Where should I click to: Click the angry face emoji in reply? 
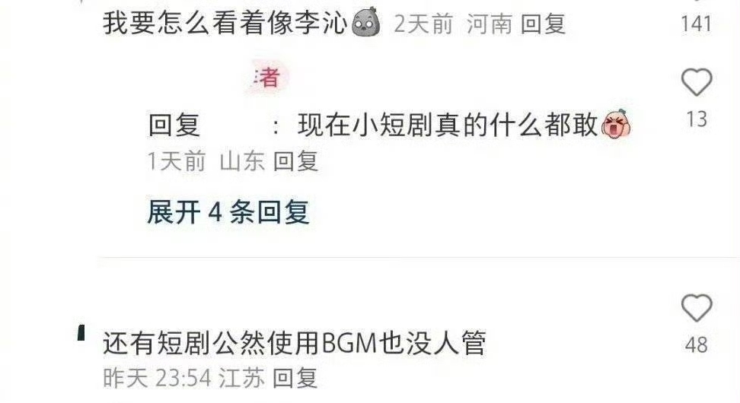pos(616,124)
